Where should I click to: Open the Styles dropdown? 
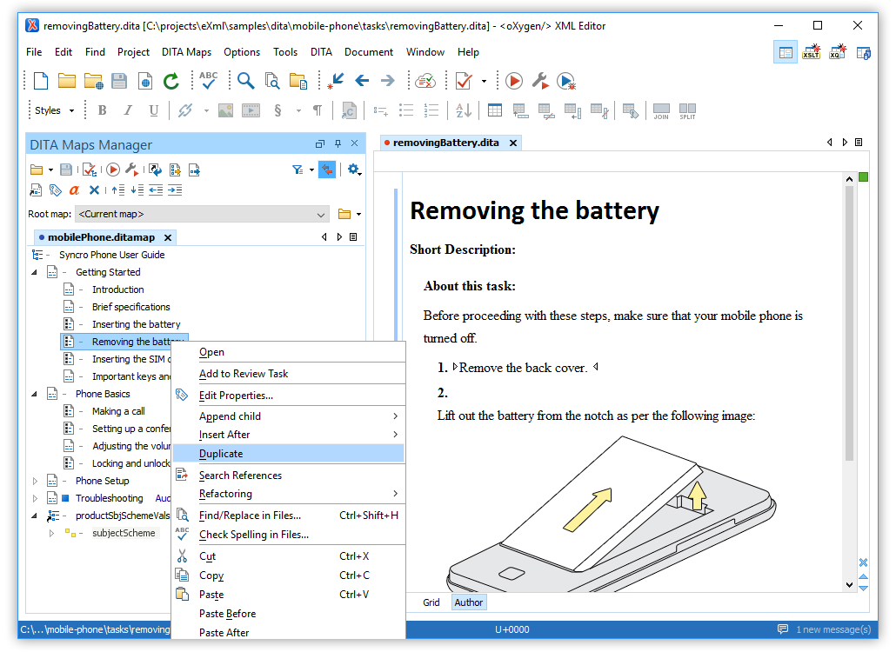(x=54, y=110)
